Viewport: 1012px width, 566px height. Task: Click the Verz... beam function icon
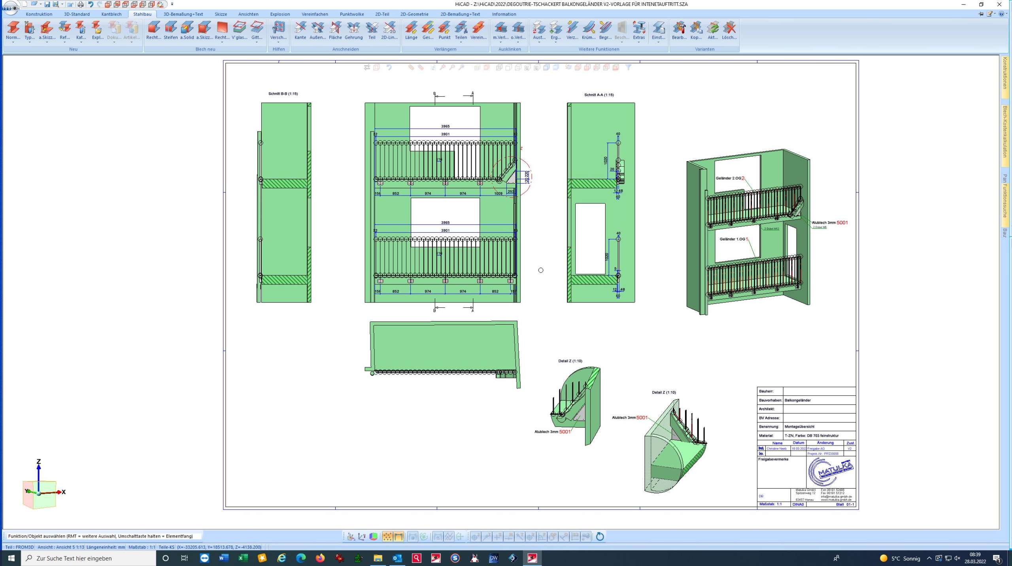[x=572, y=28]
